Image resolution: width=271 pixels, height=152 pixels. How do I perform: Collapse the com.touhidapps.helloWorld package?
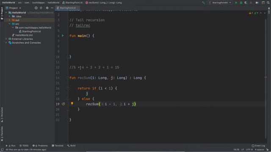13,27
